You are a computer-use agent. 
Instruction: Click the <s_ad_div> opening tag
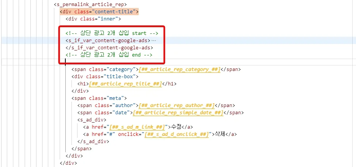click(92, 120)
